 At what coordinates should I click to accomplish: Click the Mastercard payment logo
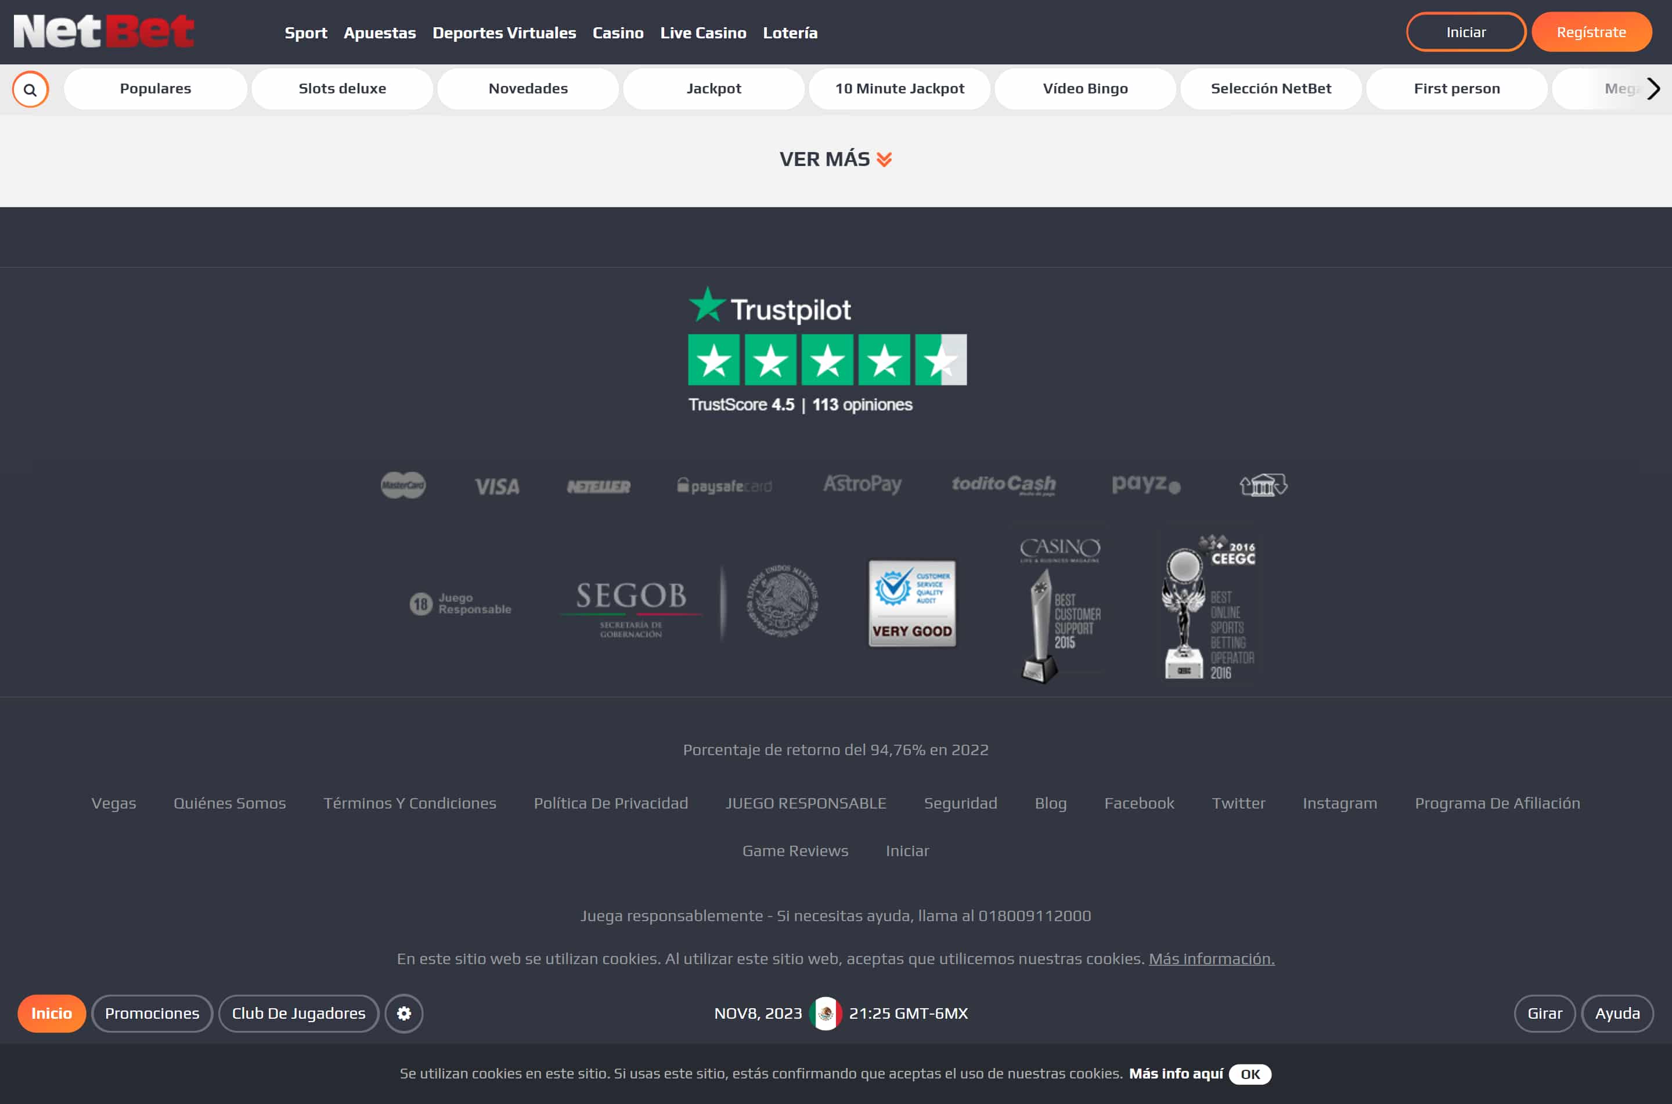point(403,485)
